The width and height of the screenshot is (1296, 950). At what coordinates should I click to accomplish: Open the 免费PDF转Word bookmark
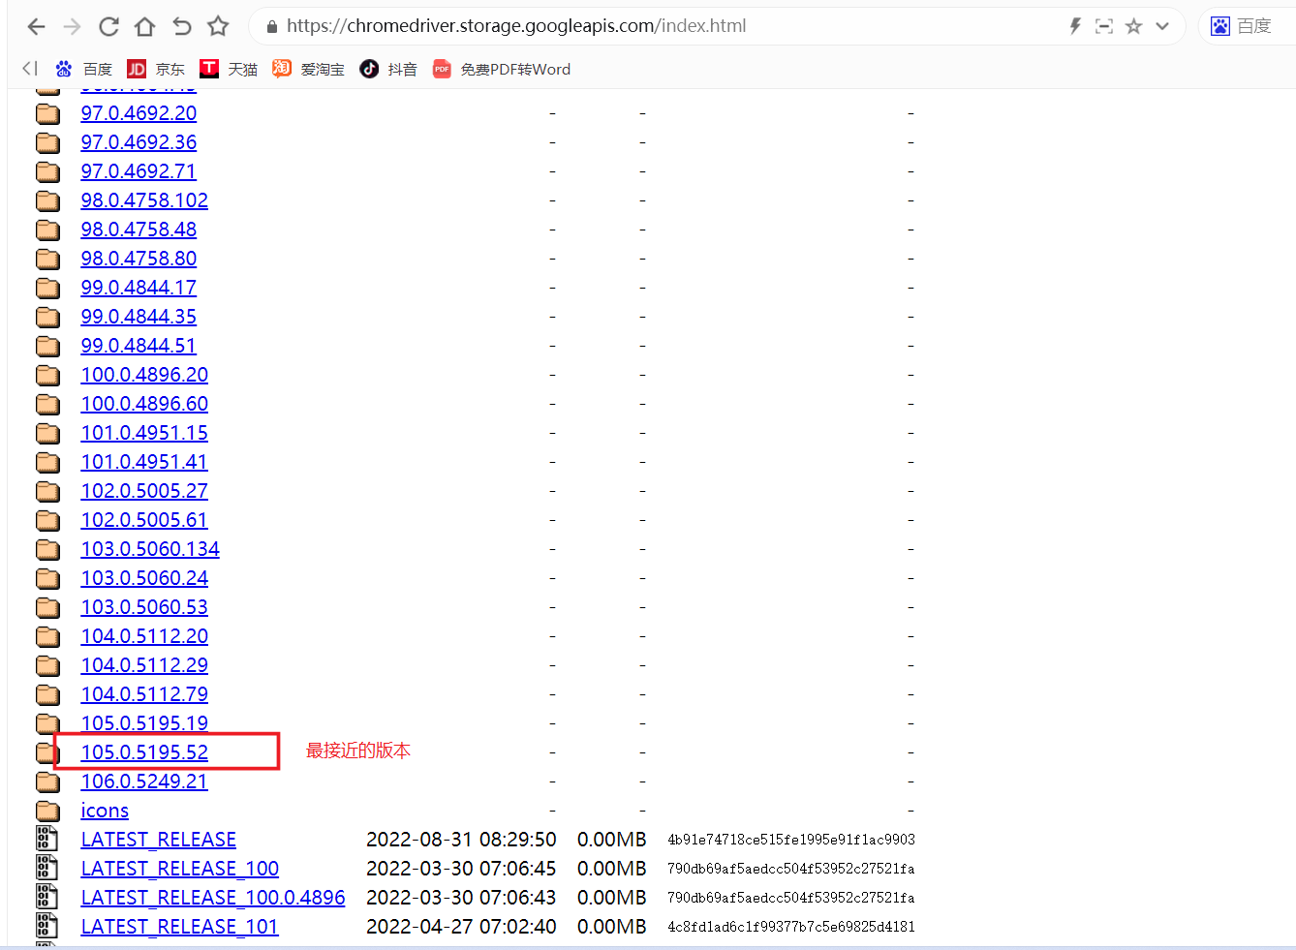coord(502,69)
